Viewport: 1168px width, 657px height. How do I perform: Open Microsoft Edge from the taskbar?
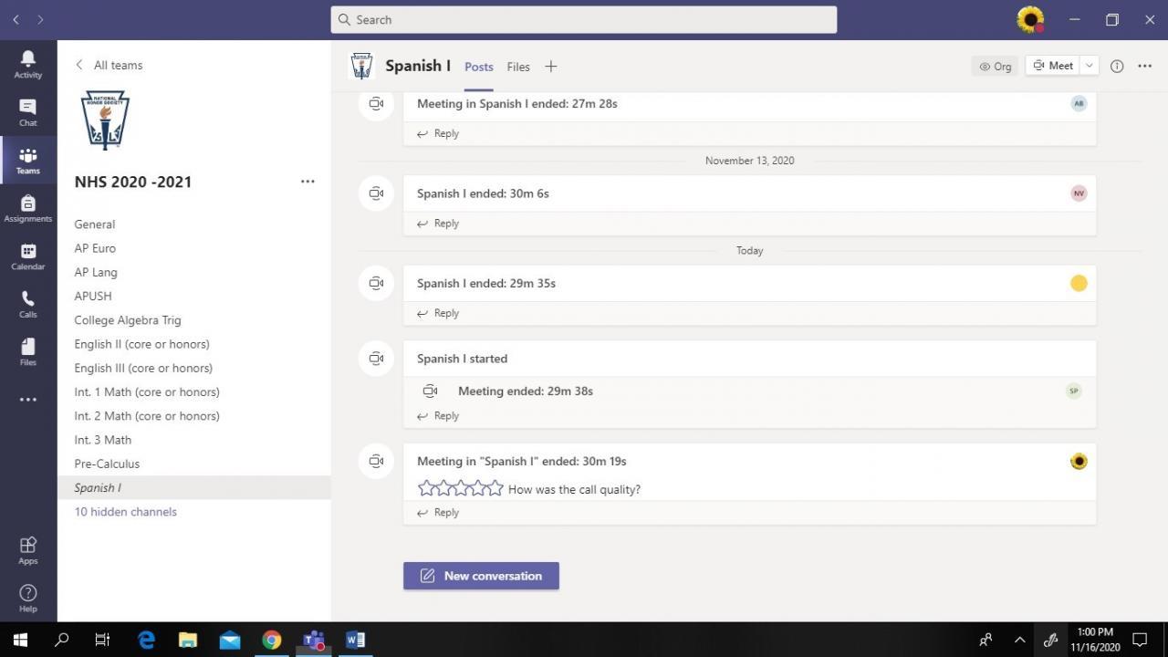coord(146,640)
